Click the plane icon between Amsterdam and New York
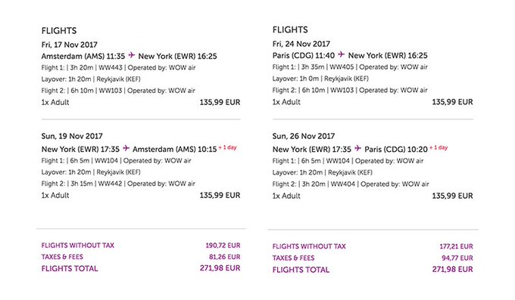Viewport: 515px width, 300px height. click(x=131, y=55)
